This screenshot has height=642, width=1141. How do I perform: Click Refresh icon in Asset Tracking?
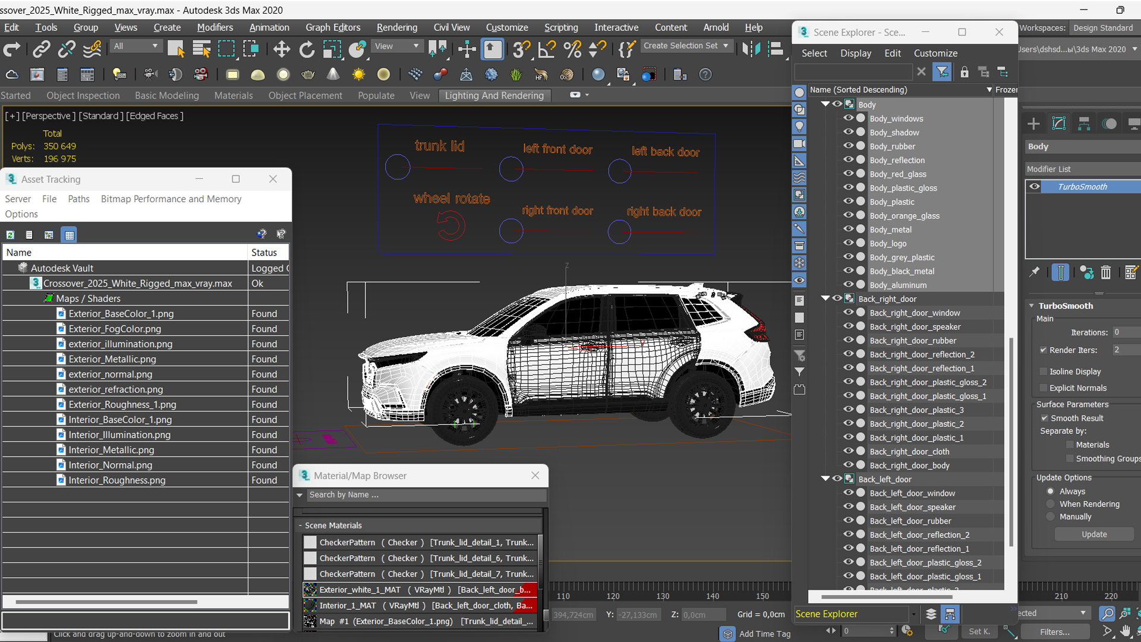10,235
